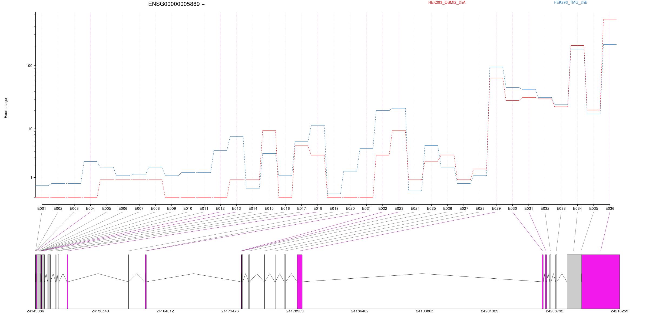
Task: Click genomic coordinate 24149086
Action: point(35,311)
